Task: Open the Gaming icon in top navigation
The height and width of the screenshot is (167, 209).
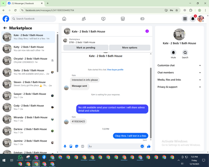Action: [142, 19]
